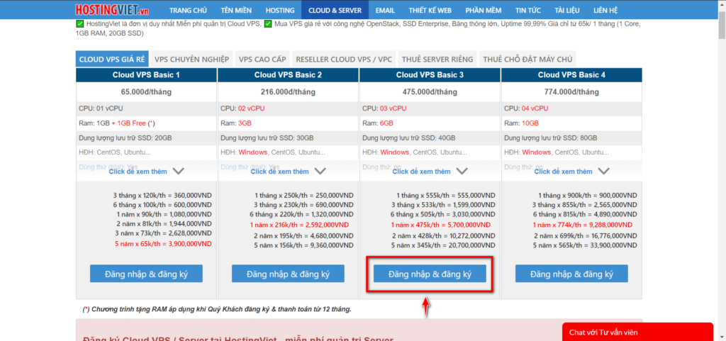Image resolution: width=726 pixels, height=341 pixels.
Task: Register for Cloud VPS Basic 4 plan
Action: (572, 274)
